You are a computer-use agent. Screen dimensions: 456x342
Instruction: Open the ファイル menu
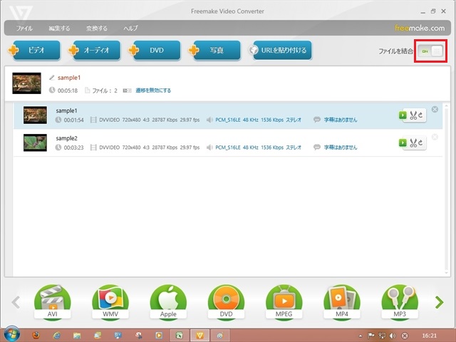point(24,28)
